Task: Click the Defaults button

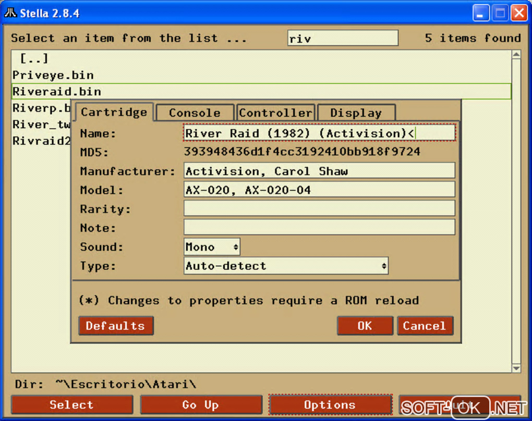Action: [116, 326]
